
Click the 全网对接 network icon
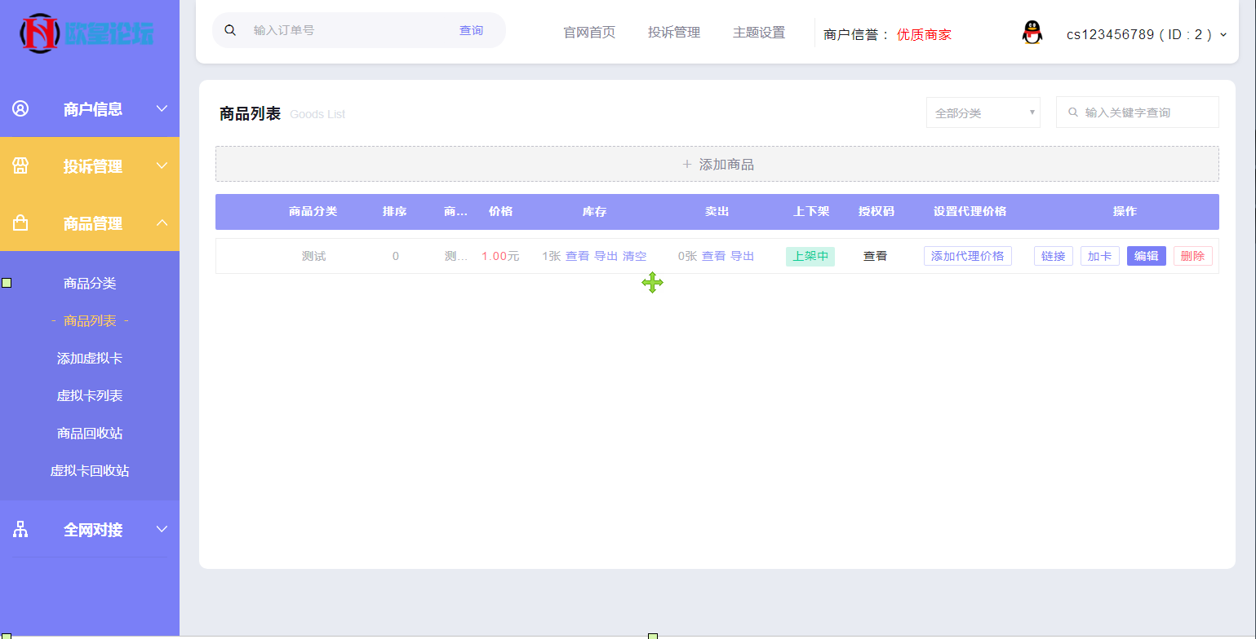pyautogui.click(x=20, y=529)
